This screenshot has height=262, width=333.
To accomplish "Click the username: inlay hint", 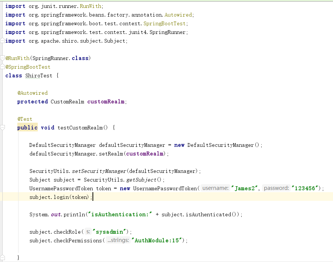I will [215, 188].
